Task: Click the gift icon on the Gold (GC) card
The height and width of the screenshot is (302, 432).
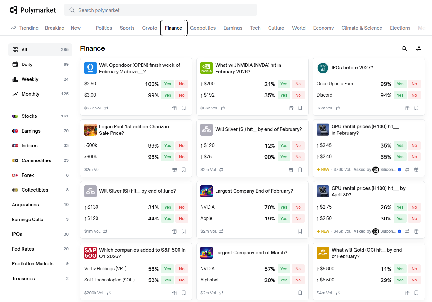Action: pos(407,293)
